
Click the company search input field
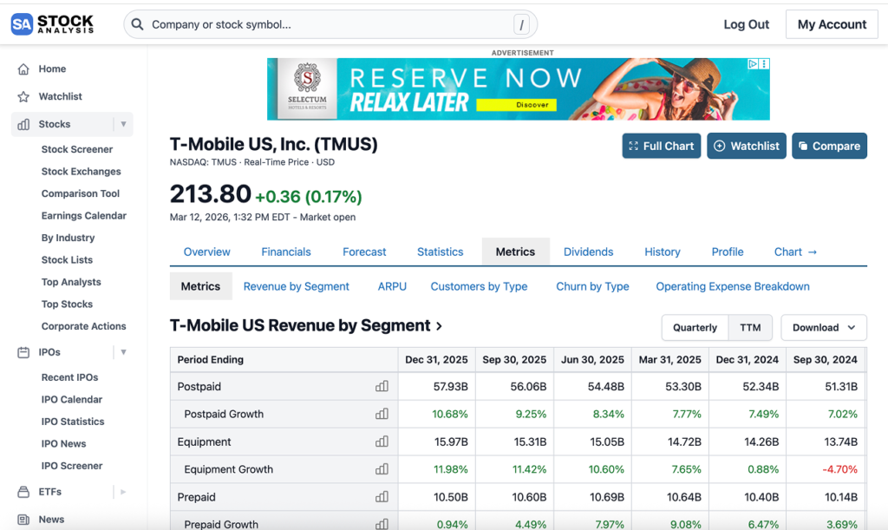click(330, 24)
